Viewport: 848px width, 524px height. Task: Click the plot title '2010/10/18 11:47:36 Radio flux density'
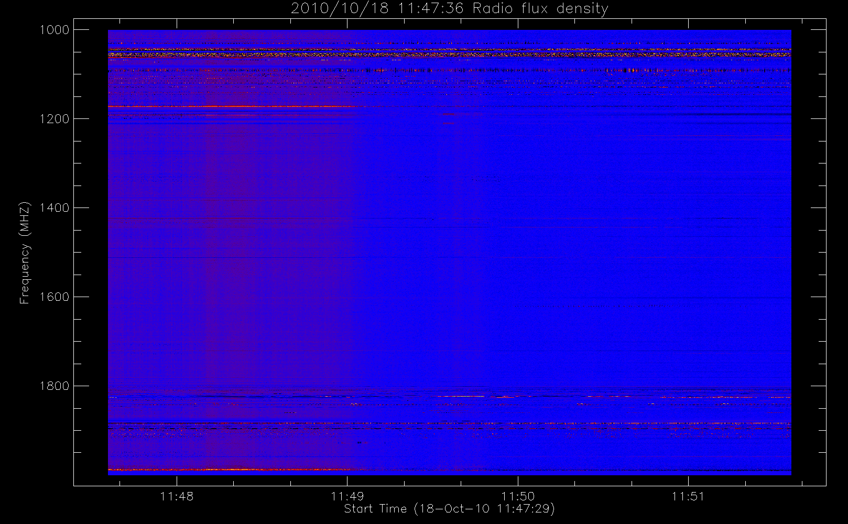point(450,9)
